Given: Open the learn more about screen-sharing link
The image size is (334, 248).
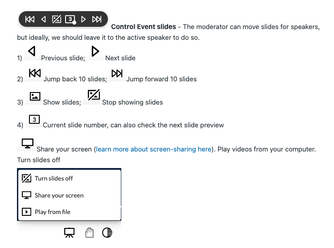Looking at the screenshot, I should 153,149.
